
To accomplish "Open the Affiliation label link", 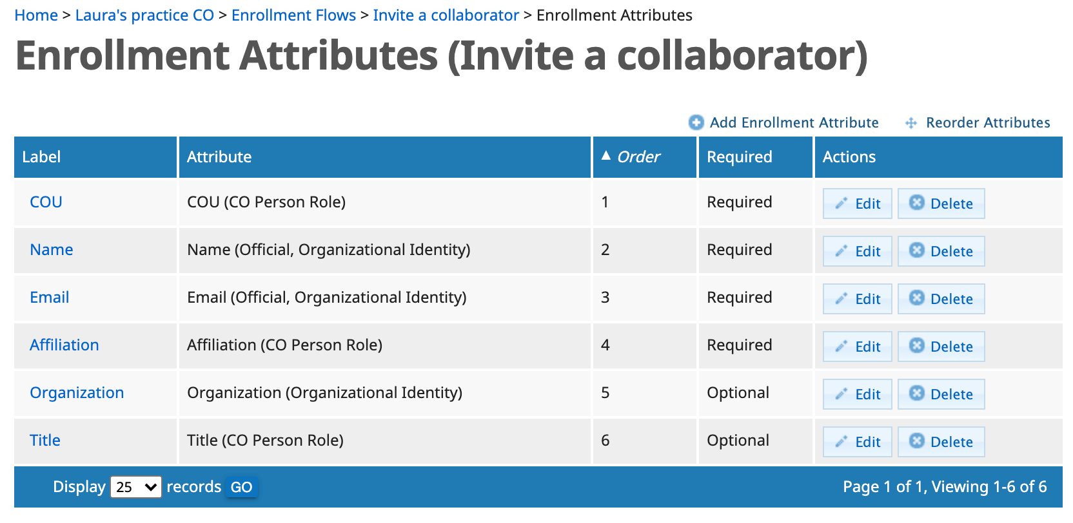I will (x=64, y=345).
